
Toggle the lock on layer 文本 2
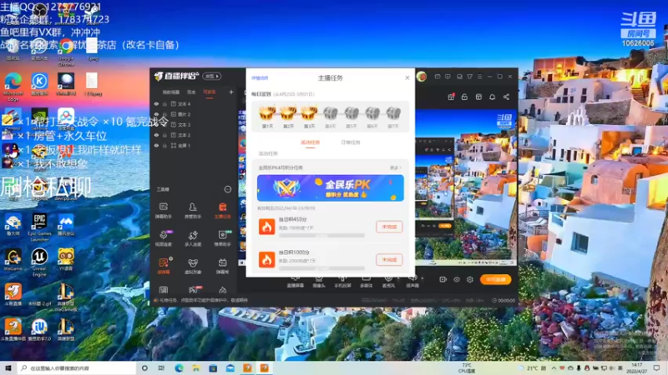coord(164,135)
